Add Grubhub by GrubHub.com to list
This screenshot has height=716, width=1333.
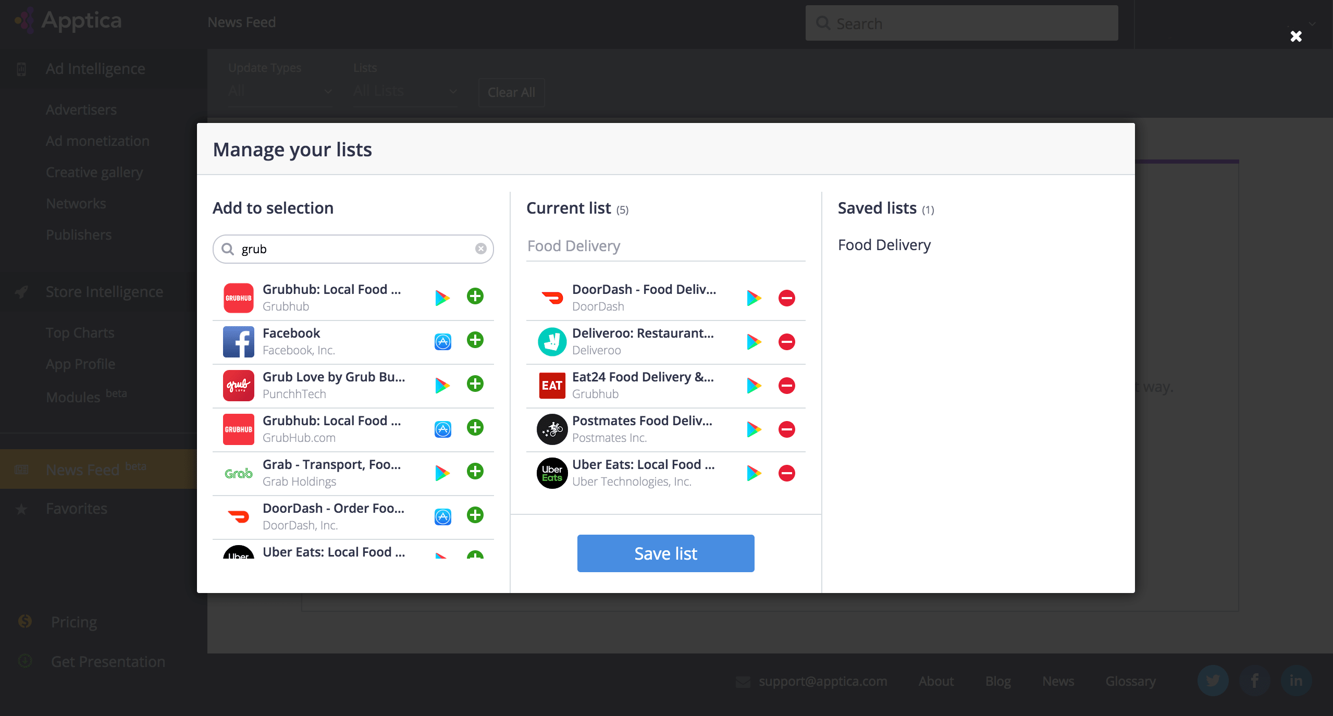(475, 428)
